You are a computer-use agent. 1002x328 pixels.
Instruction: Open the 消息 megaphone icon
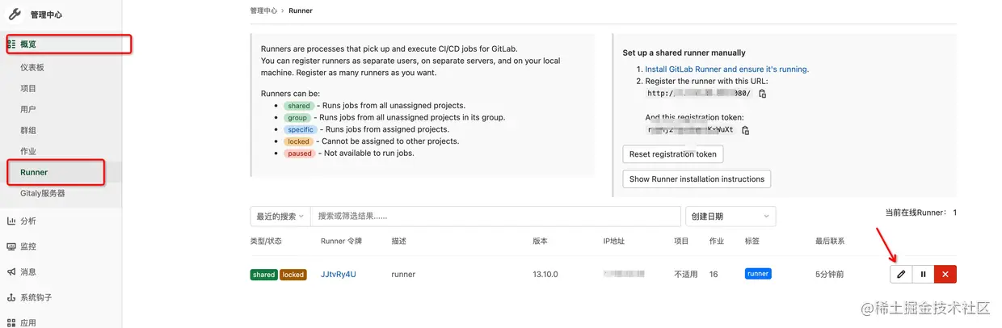coord(11,272)
